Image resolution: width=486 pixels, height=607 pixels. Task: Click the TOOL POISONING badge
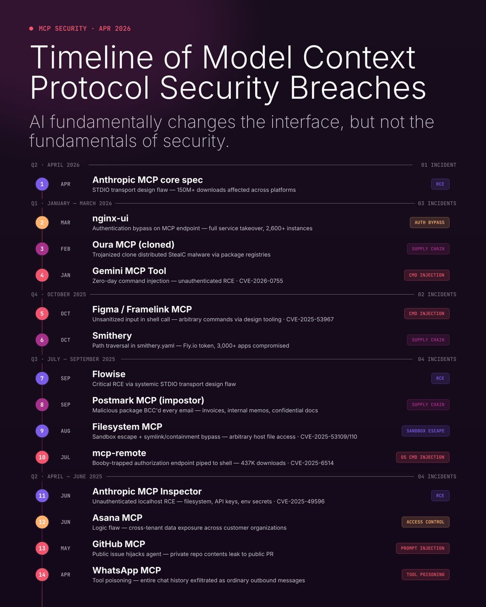coord(425,575)
